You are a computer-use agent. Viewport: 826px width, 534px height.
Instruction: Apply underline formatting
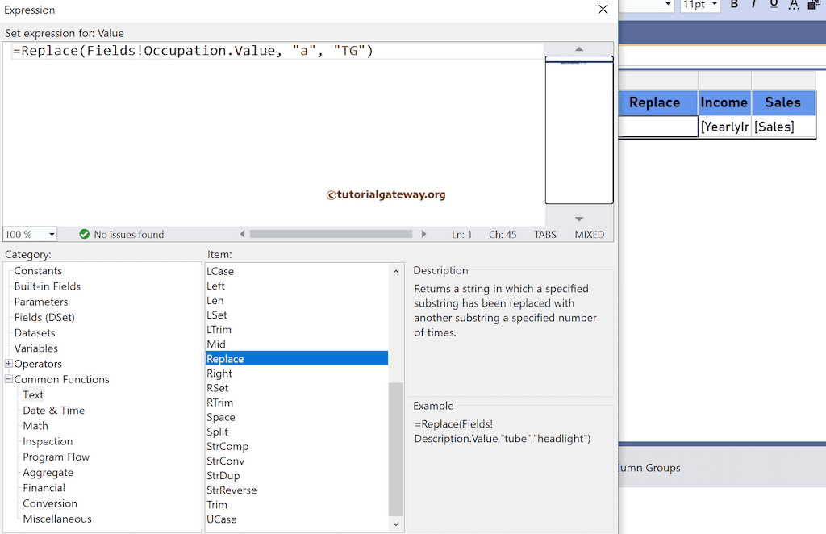click(x=774, y=6)
